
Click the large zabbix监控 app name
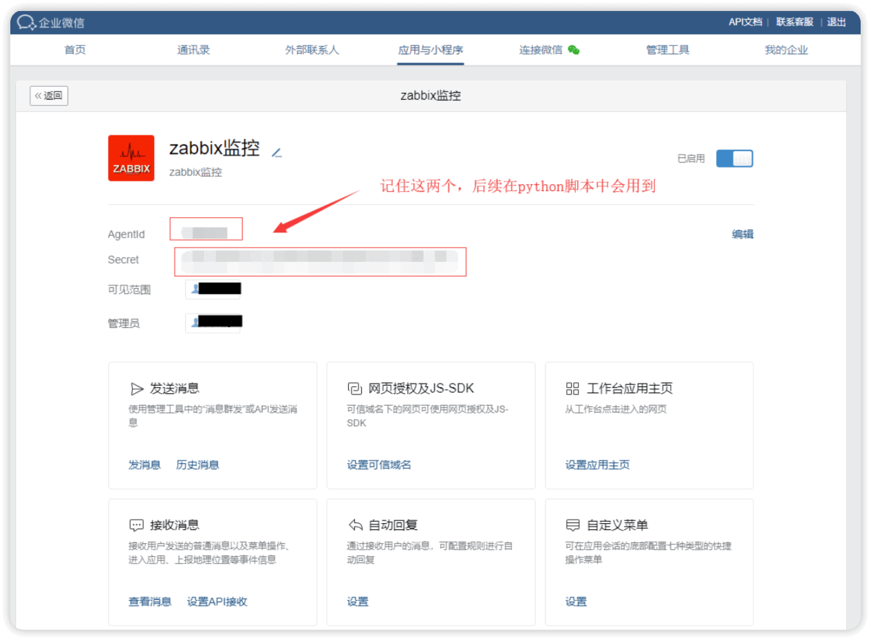pyautogui.click(x=215, y=148)
